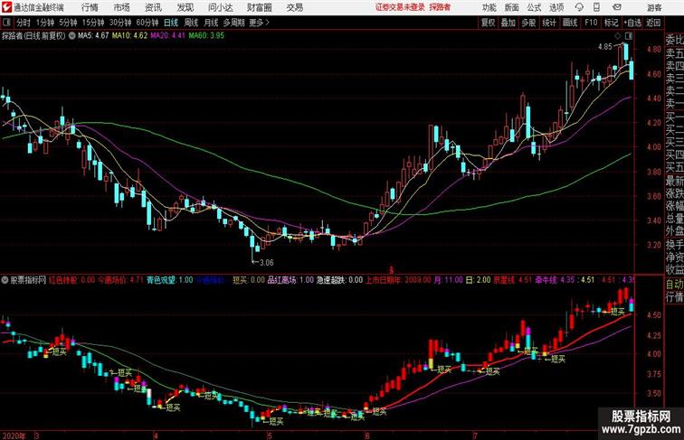Open the mail envelope icon
This screenshot has width=684, height=440.
pos(616,7)
